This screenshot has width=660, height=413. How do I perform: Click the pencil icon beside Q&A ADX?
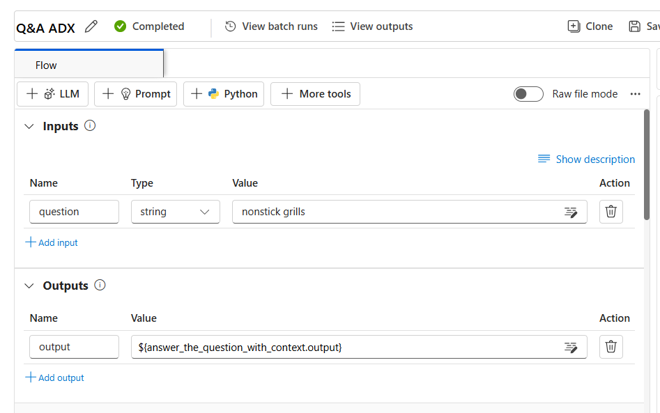click(91, 26)
